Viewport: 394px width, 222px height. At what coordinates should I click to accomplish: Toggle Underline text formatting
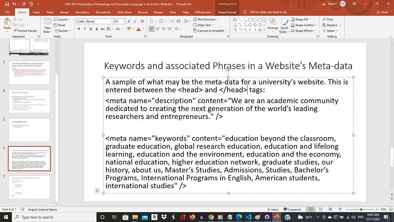coord(91,29)
